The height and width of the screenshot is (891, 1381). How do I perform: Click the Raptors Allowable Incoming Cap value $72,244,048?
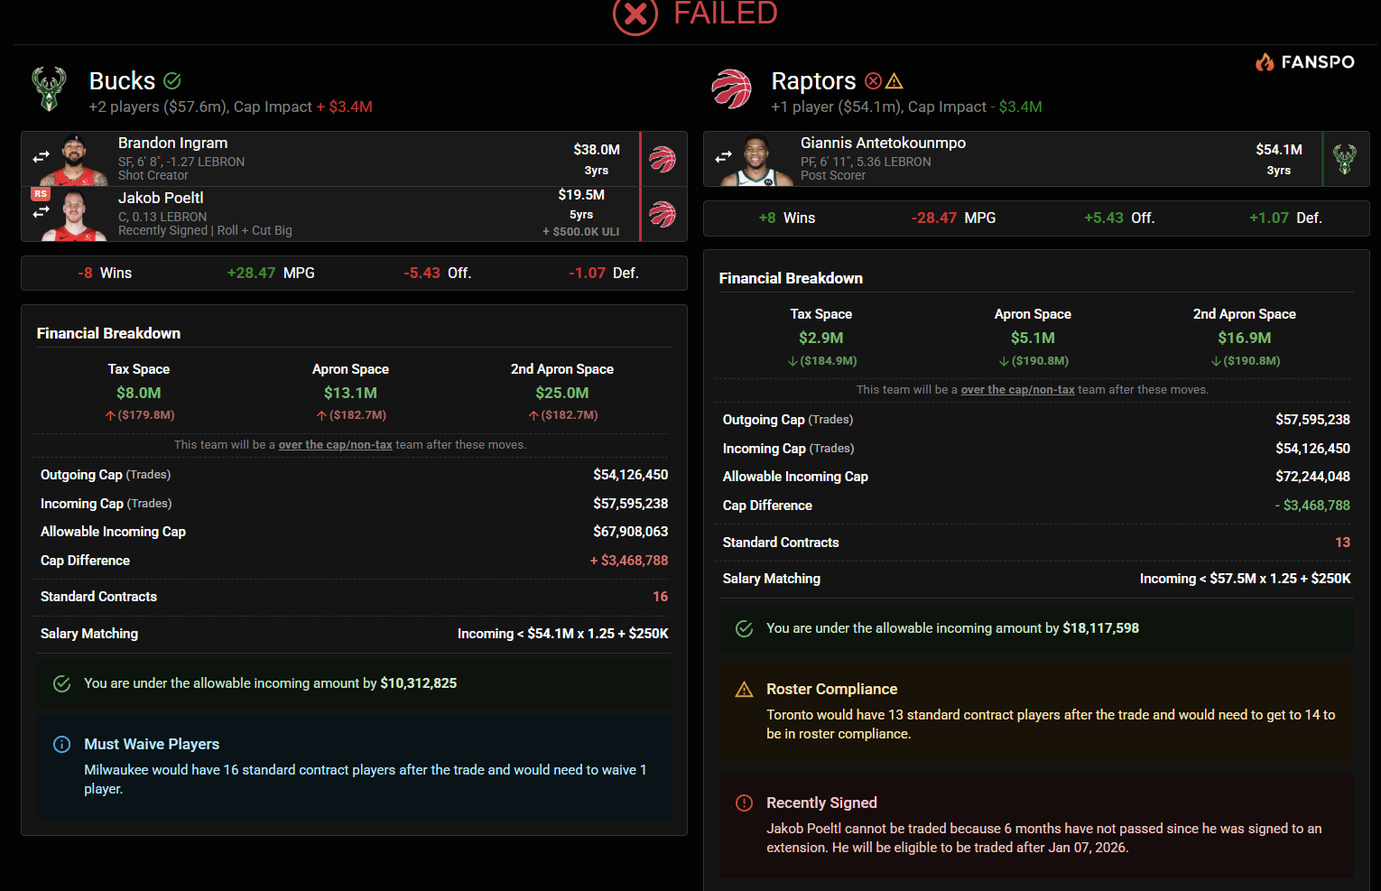point(1313,477)
